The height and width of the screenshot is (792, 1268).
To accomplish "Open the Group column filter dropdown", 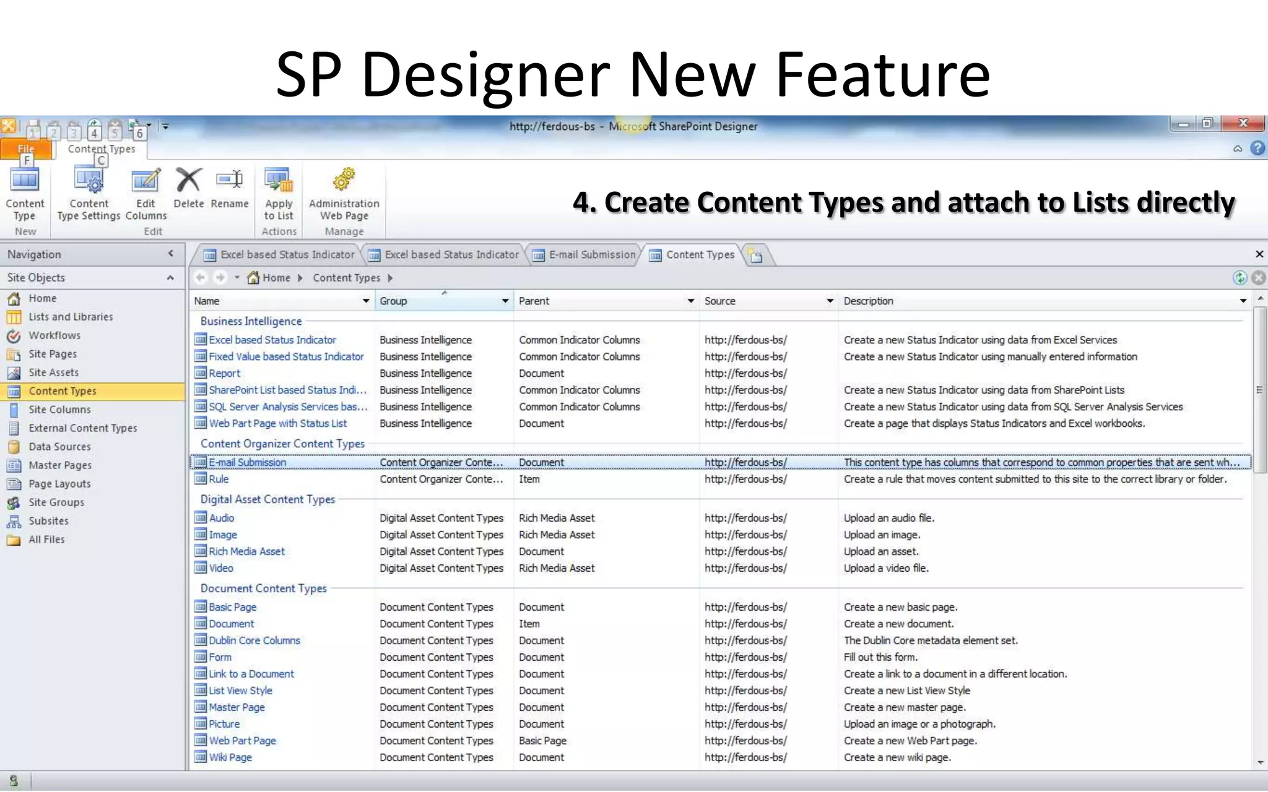I will click(505, 301).
